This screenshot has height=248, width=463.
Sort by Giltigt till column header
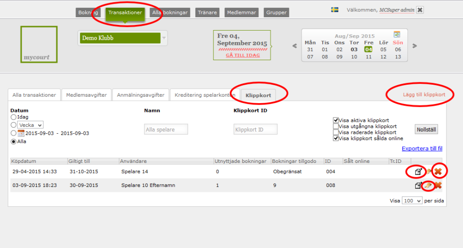coord(93,161)
